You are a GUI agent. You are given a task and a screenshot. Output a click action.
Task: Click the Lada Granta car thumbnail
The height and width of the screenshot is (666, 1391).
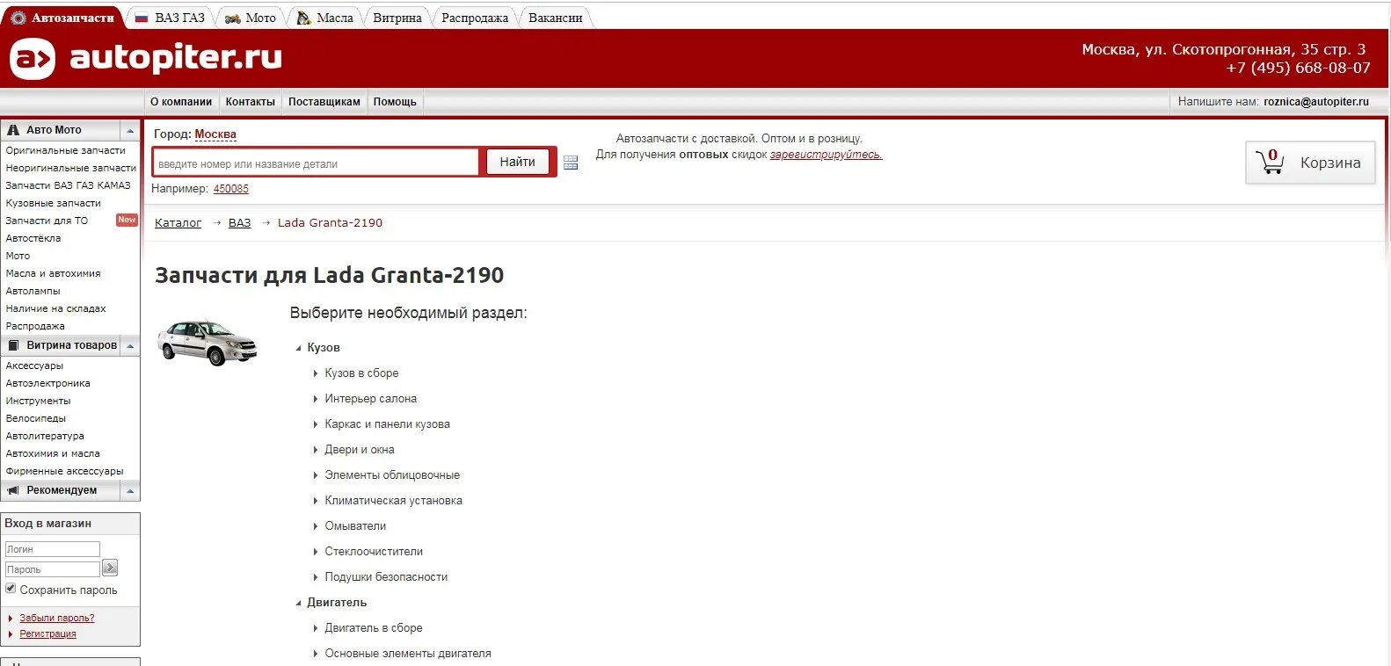point(208,342)
